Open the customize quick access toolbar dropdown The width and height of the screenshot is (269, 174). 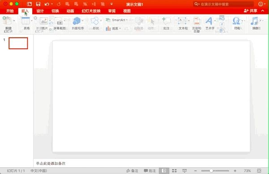coord(112,4)
